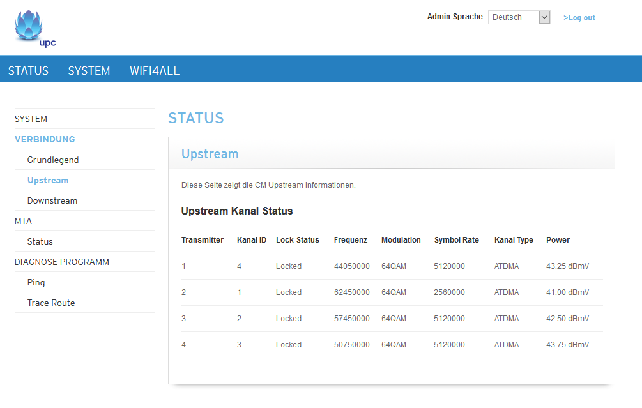This screenshot has height=408, width=642.
Task: Select VERBINDUNG in the sidebar
Action: click(45, 139)
